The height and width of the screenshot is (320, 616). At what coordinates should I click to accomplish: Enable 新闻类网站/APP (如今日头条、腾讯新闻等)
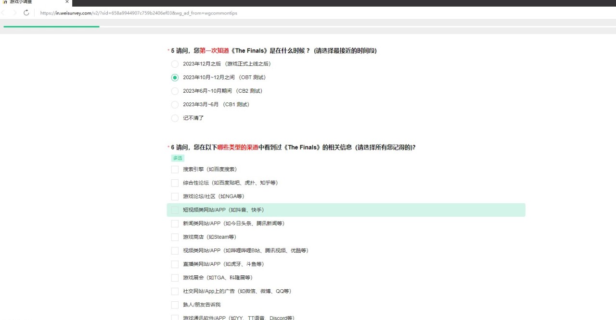(175, 223)
